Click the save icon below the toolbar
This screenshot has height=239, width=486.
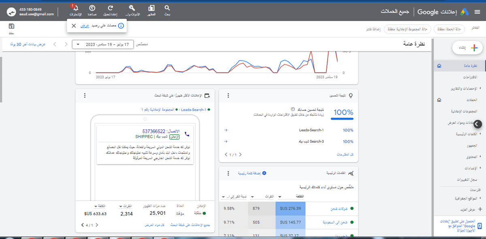[11, 26]
